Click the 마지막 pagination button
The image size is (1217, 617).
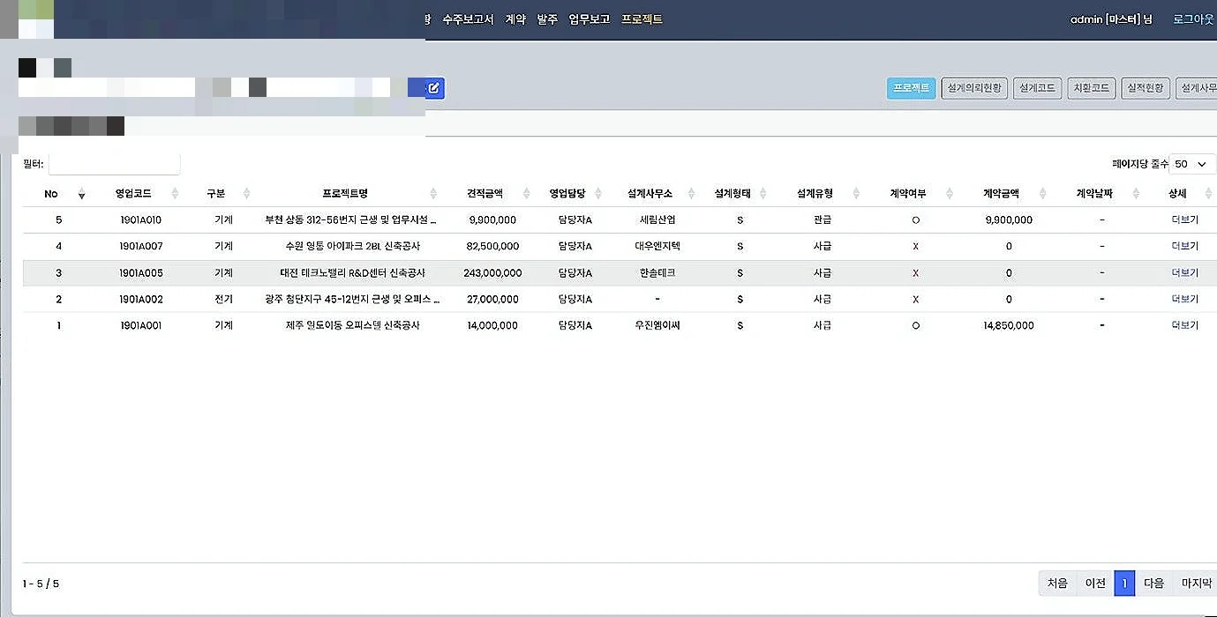pyautogui.click(x=1196, y=583)
